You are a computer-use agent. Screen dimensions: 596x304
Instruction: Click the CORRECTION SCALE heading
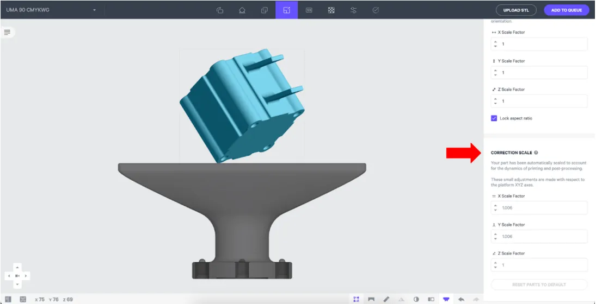(511, 153)
